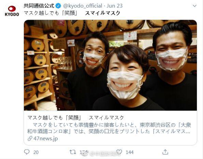Click the like count 144
This screenshot has width=203, height=159.
point(130,152)
